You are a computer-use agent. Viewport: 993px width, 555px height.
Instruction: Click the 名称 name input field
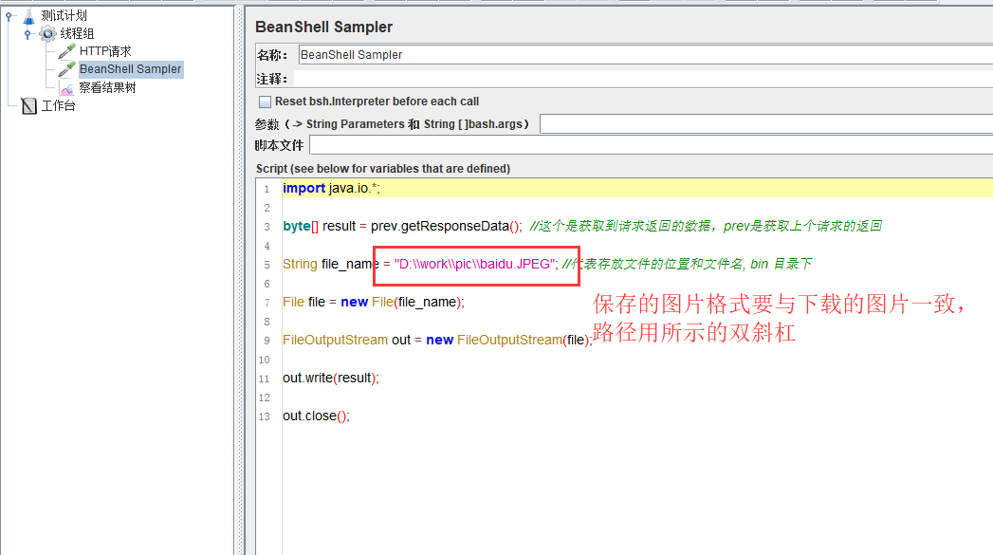pos(645,54)
